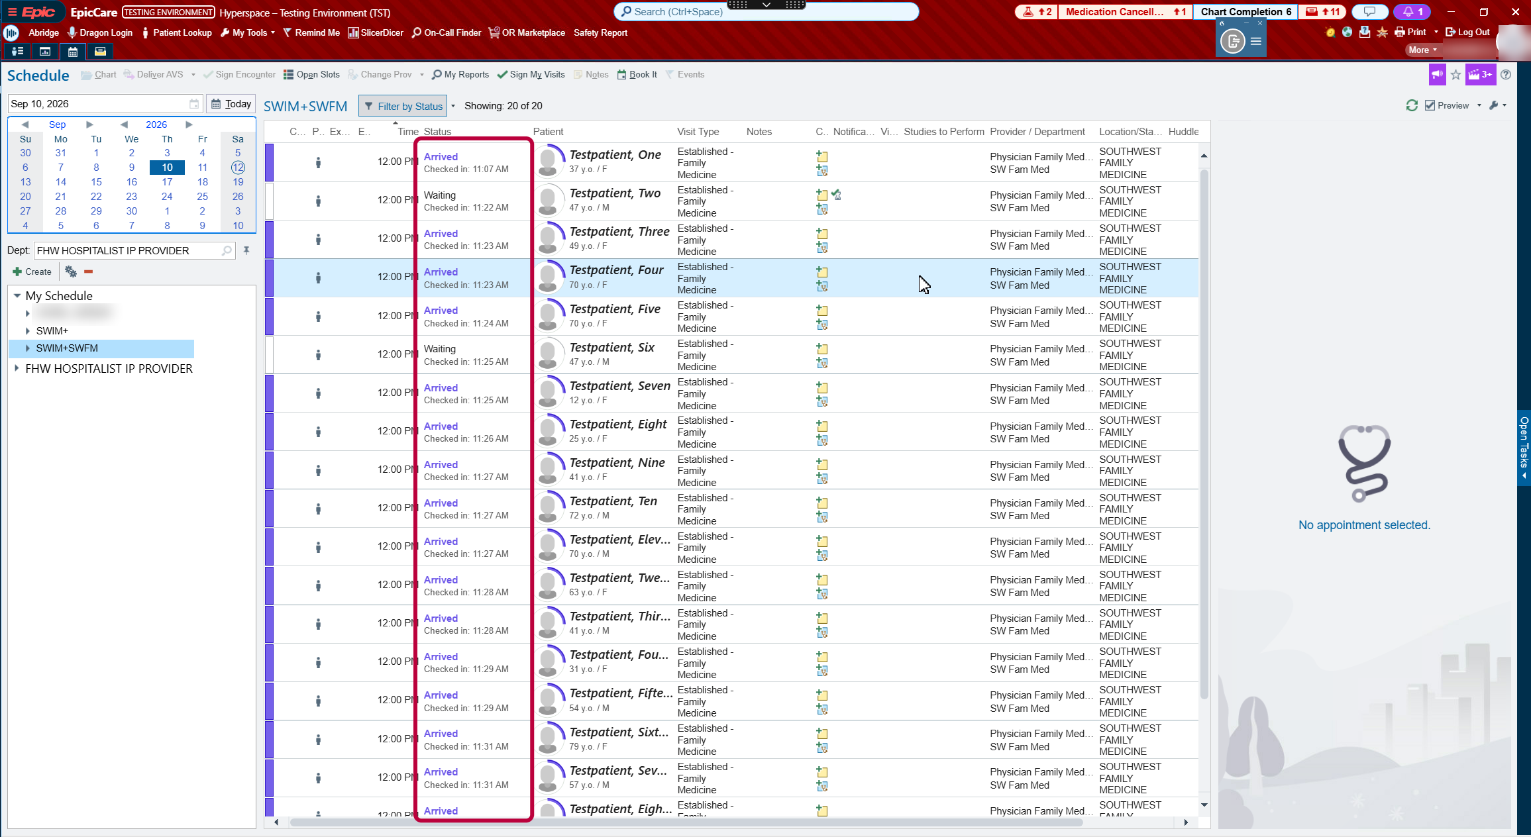This screenshot has height=837, width=1531.
Task: Open the purple bell notifications icon
Action: coord(1412,12)
